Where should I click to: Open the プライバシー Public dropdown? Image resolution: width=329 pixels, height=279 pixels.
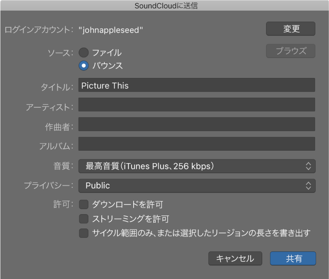(197, 185)
